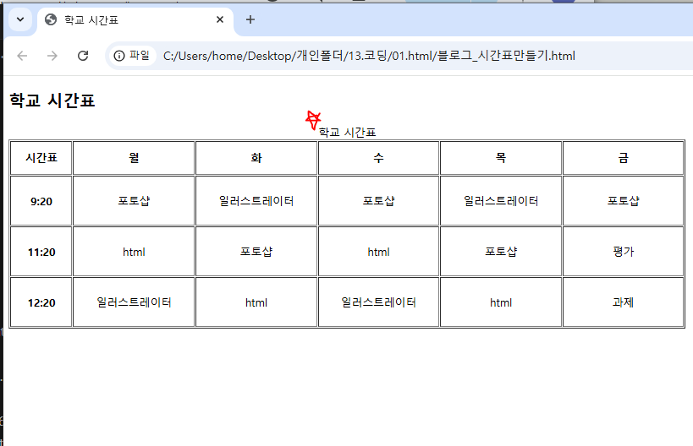
Task: Click the 평가 cell on Friday
Action: [623, 252]
